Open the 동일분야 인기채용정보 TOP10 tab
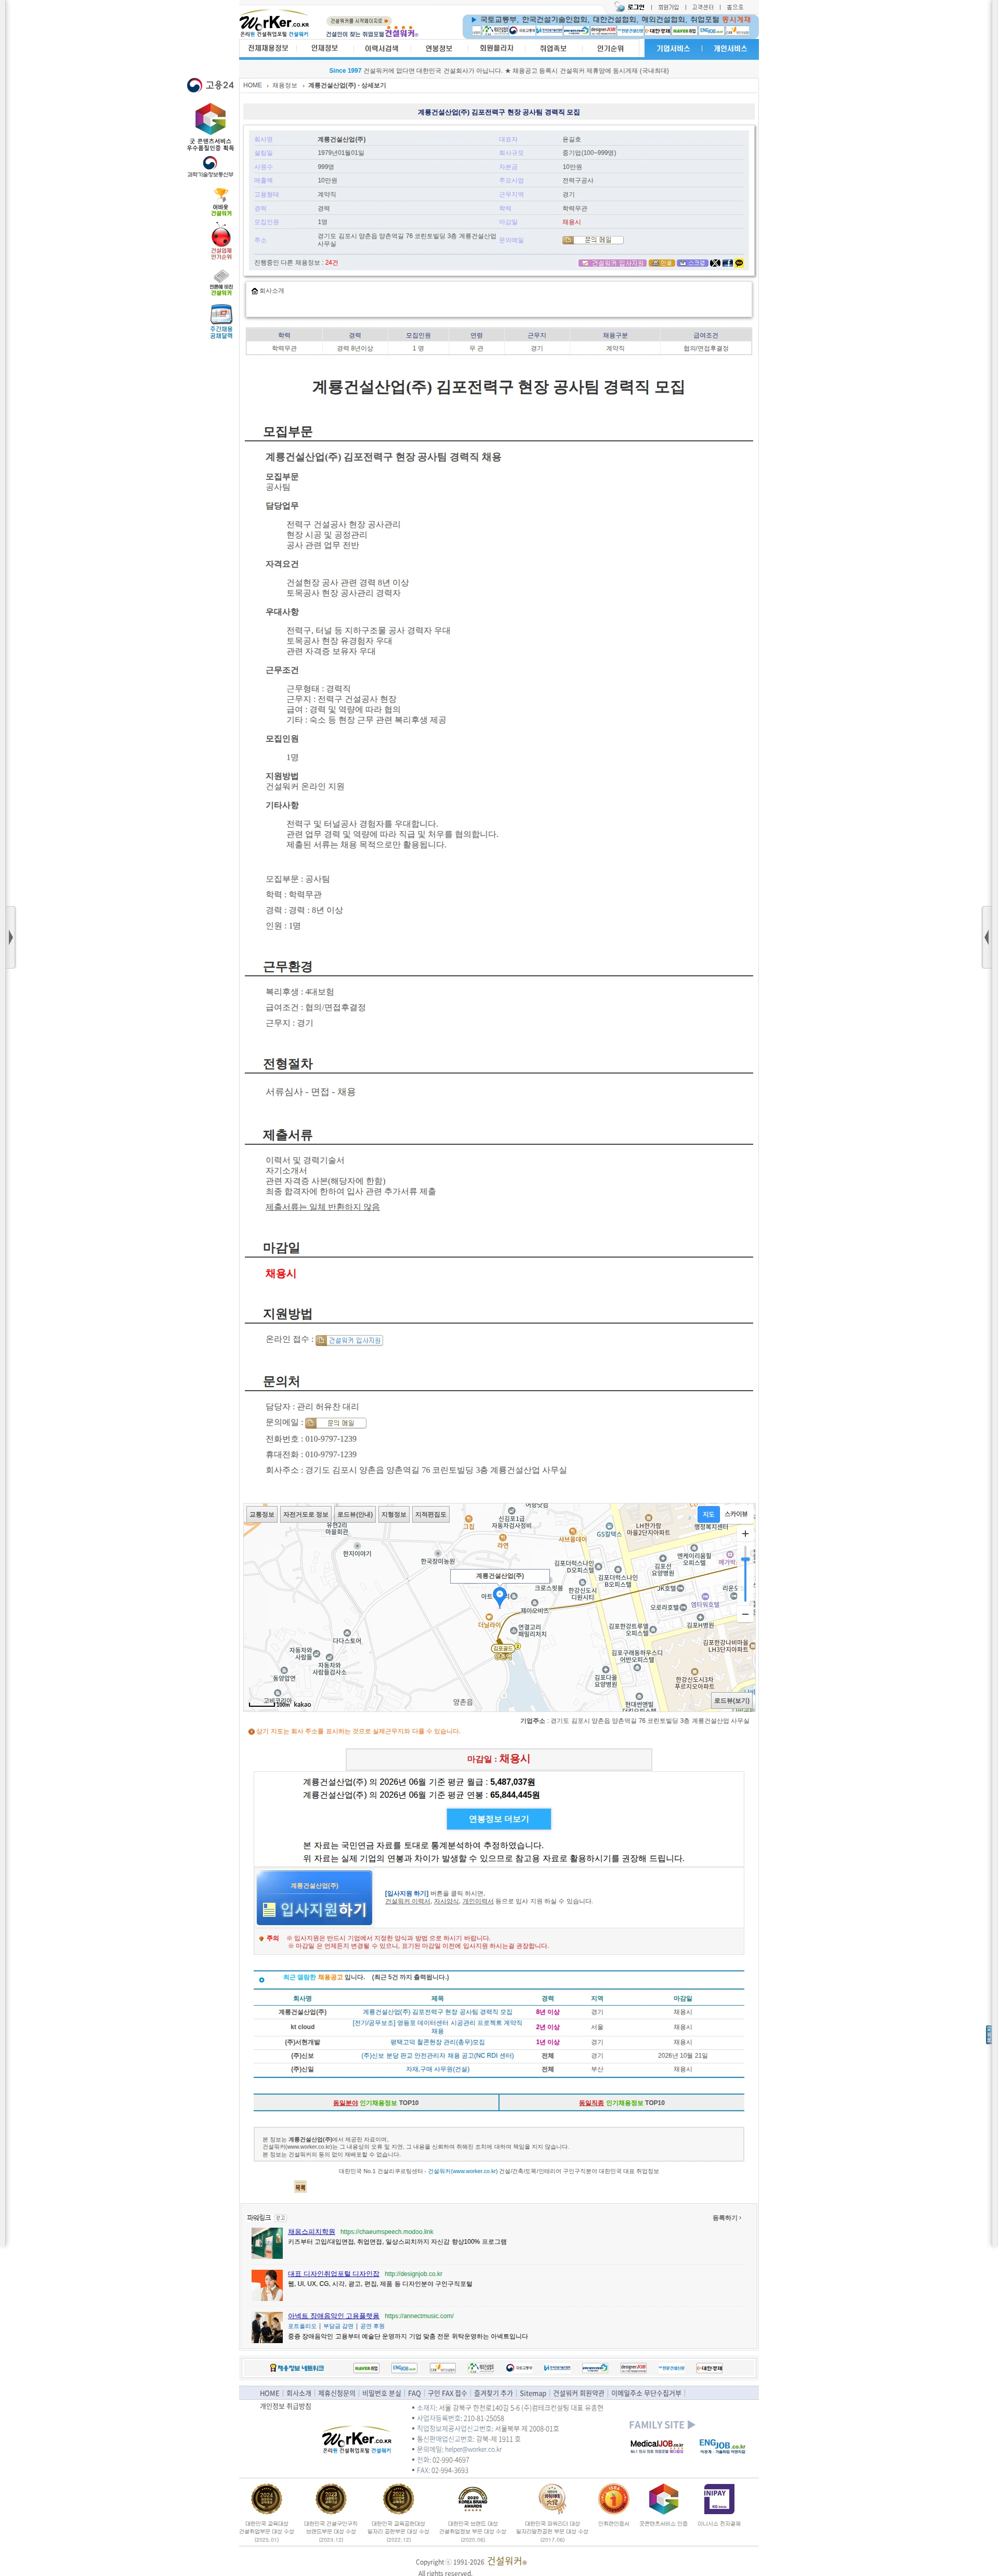 tap(376, 2102)
